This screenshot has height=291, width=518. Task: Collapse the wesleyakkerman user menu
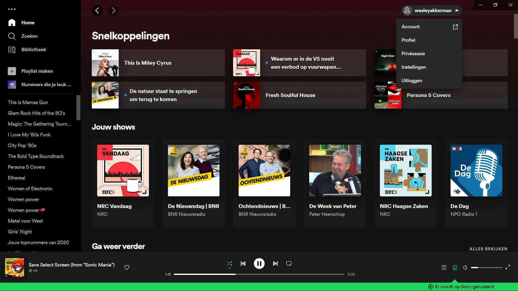432,11
